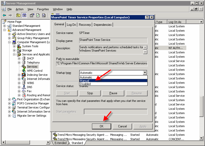Click the POP3 Connector Manager icon
The width and height of the screenshot is (205, 146).
click(14, 103)
